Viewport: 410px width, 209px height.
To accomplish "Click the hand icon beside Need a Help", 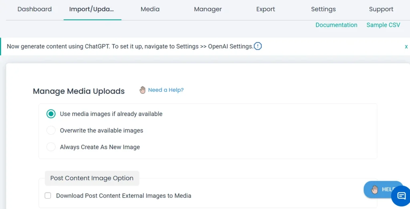I will 143,90.
